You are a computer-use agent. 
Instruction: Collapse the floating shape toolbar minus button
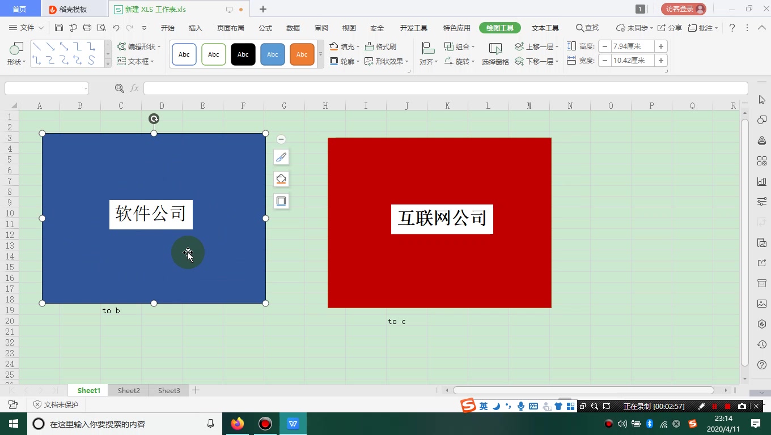(281, 139)
